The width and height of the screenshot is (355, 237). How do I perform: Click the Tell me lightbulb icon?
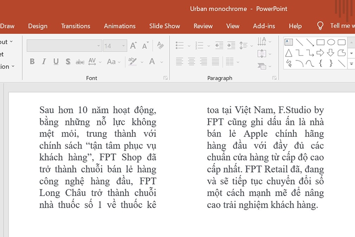coord(320,26)
